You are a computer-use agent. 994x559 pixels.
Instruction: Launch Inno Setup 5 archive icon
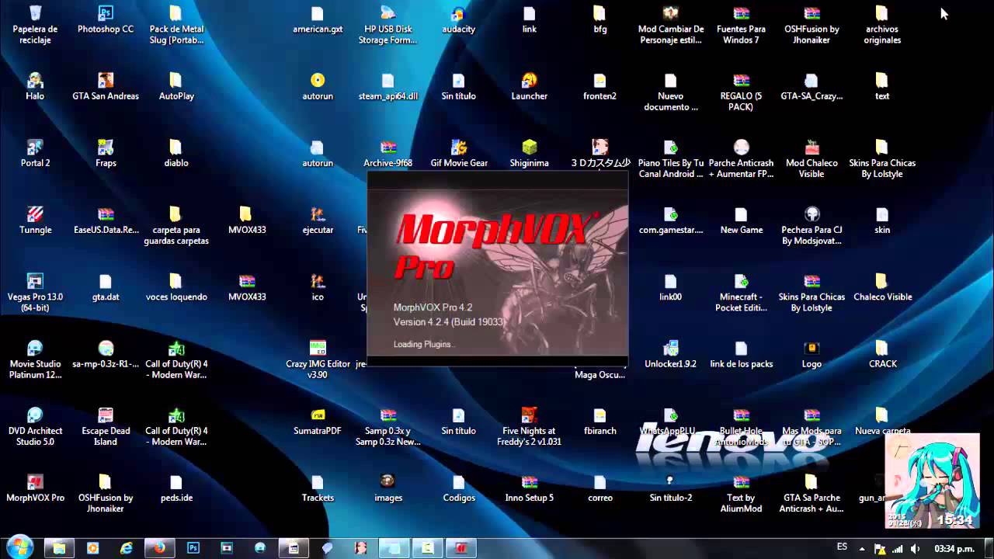[530, 488]
